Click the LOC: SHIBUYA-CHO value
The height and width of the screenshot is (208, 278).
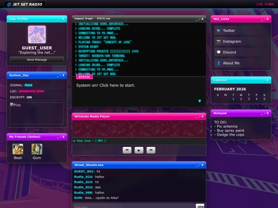31,91
